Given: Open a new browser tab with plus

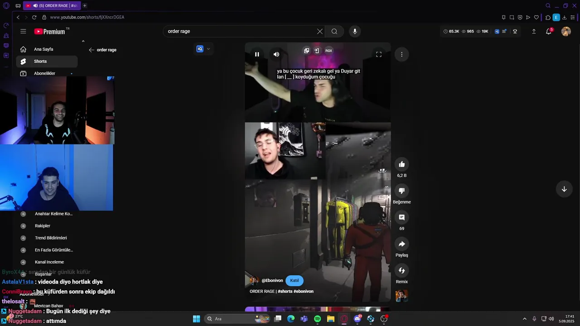Looking at the screenshot, I should tap(85, 5).
